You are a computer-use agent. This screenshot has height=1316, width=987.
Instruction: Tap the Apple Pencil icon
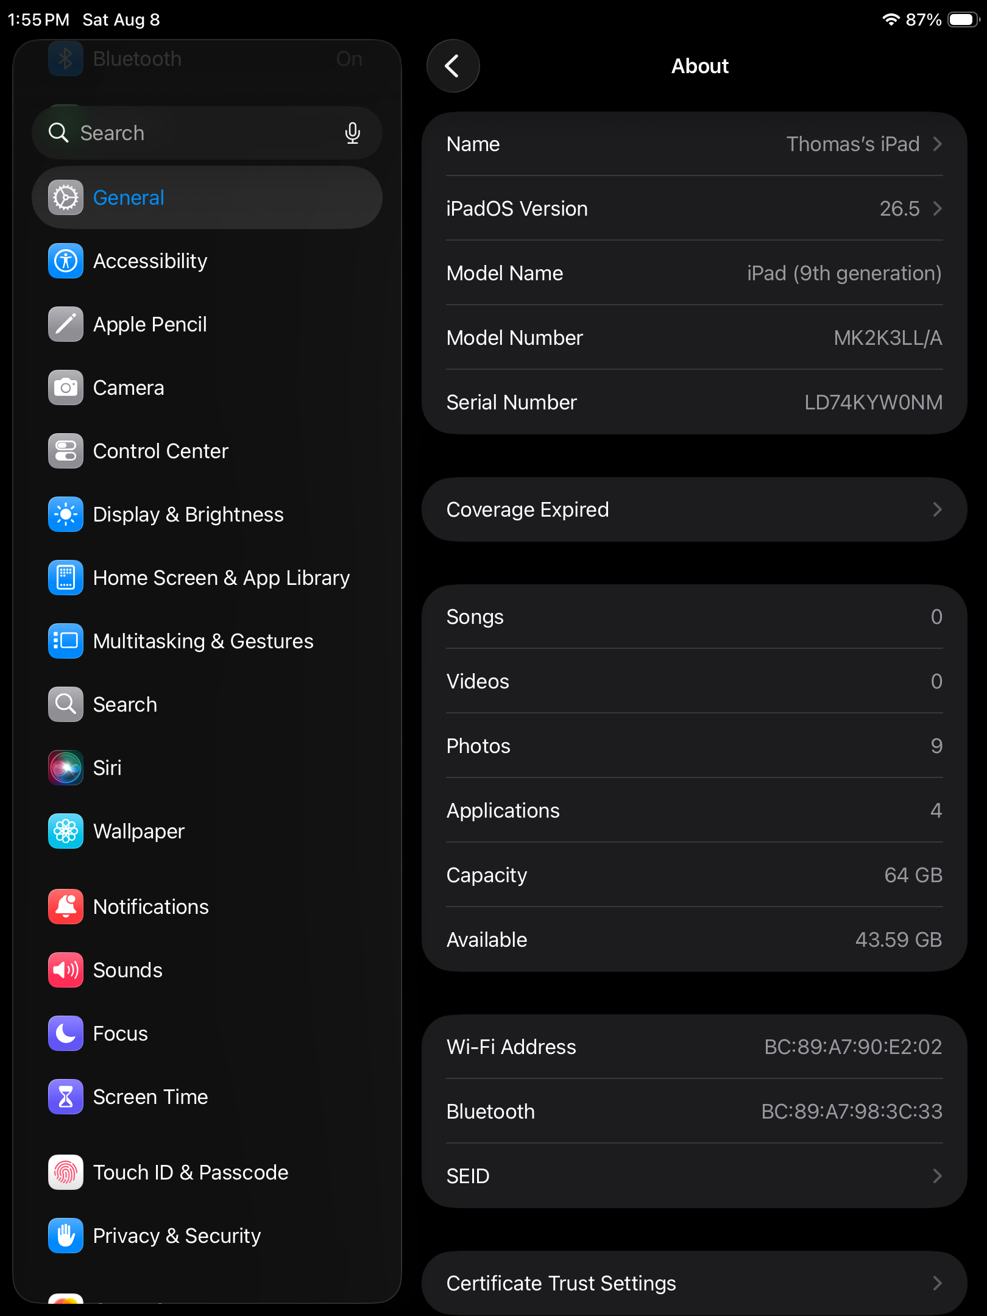[66, 324]
